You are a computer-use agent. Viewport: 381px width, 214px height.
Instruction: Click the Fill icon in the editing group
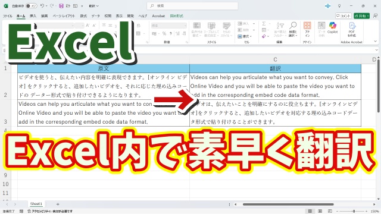point(264,30)
